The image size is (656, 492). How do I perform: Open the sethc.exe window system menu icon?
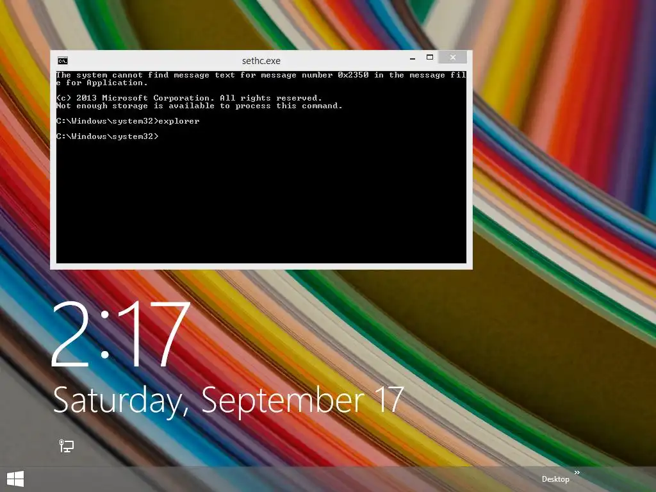(x=63, y=61)
